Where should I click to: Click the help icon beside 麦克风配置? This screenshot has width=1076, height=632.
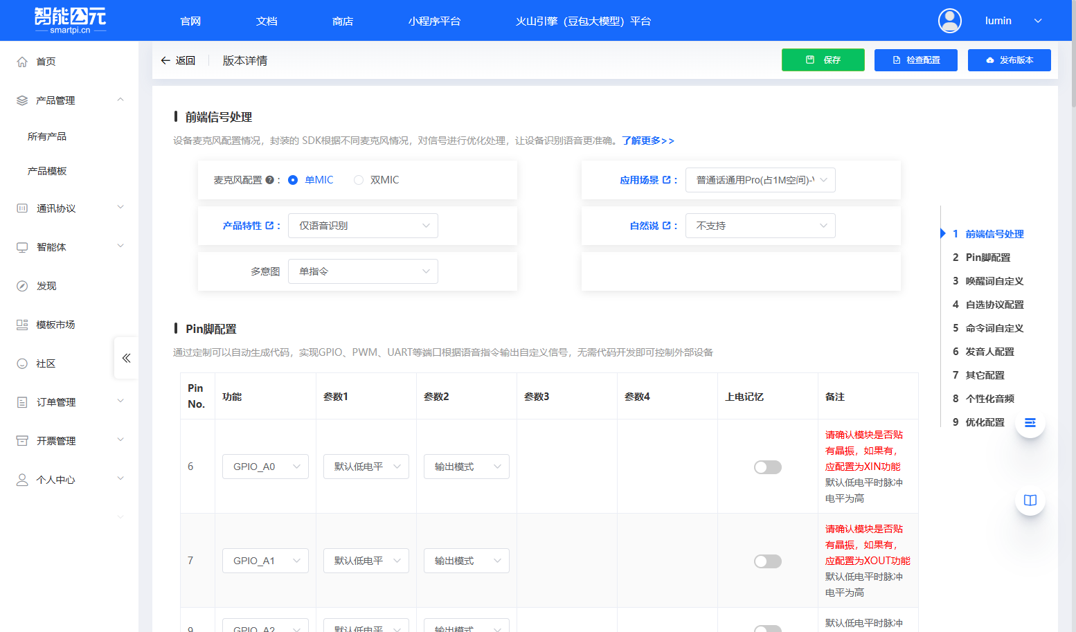pyautogui.click(x=269, y=180)
